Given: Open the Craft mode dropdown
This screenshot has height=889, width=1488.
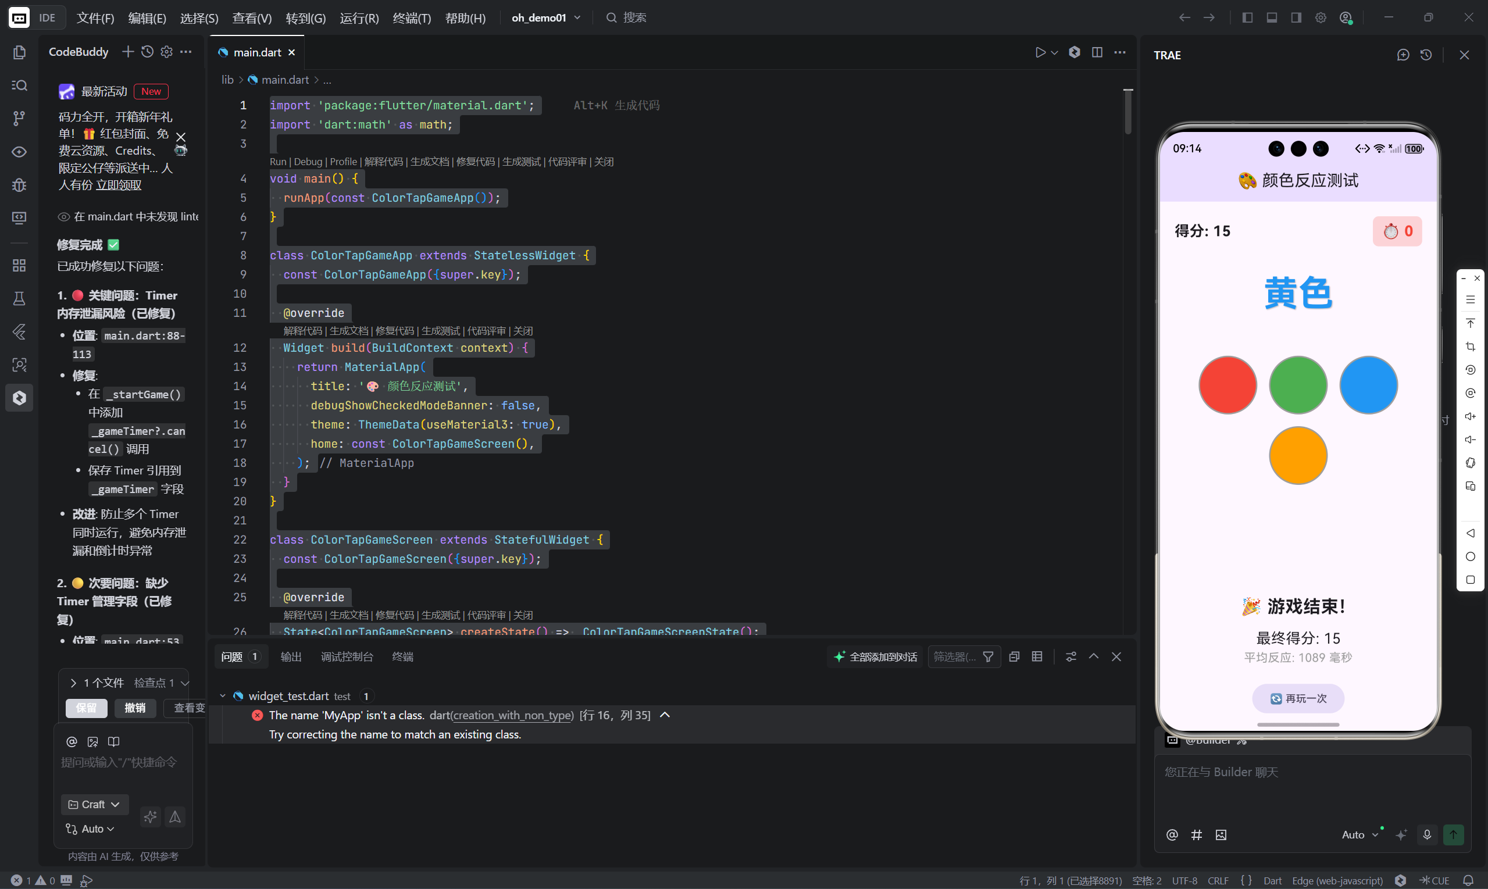Looking at the screenshot, I should pos(95,804).
